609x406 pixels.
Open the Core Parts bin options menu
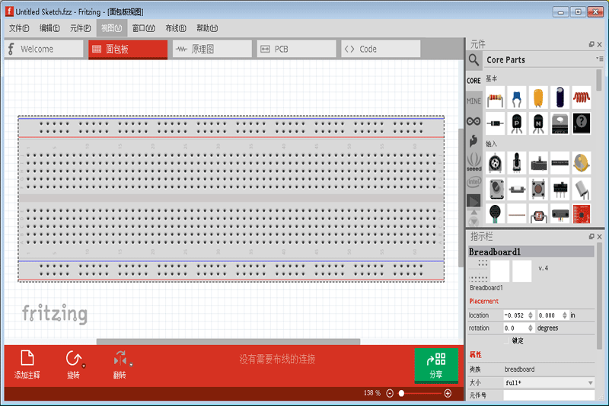point(600,59)
